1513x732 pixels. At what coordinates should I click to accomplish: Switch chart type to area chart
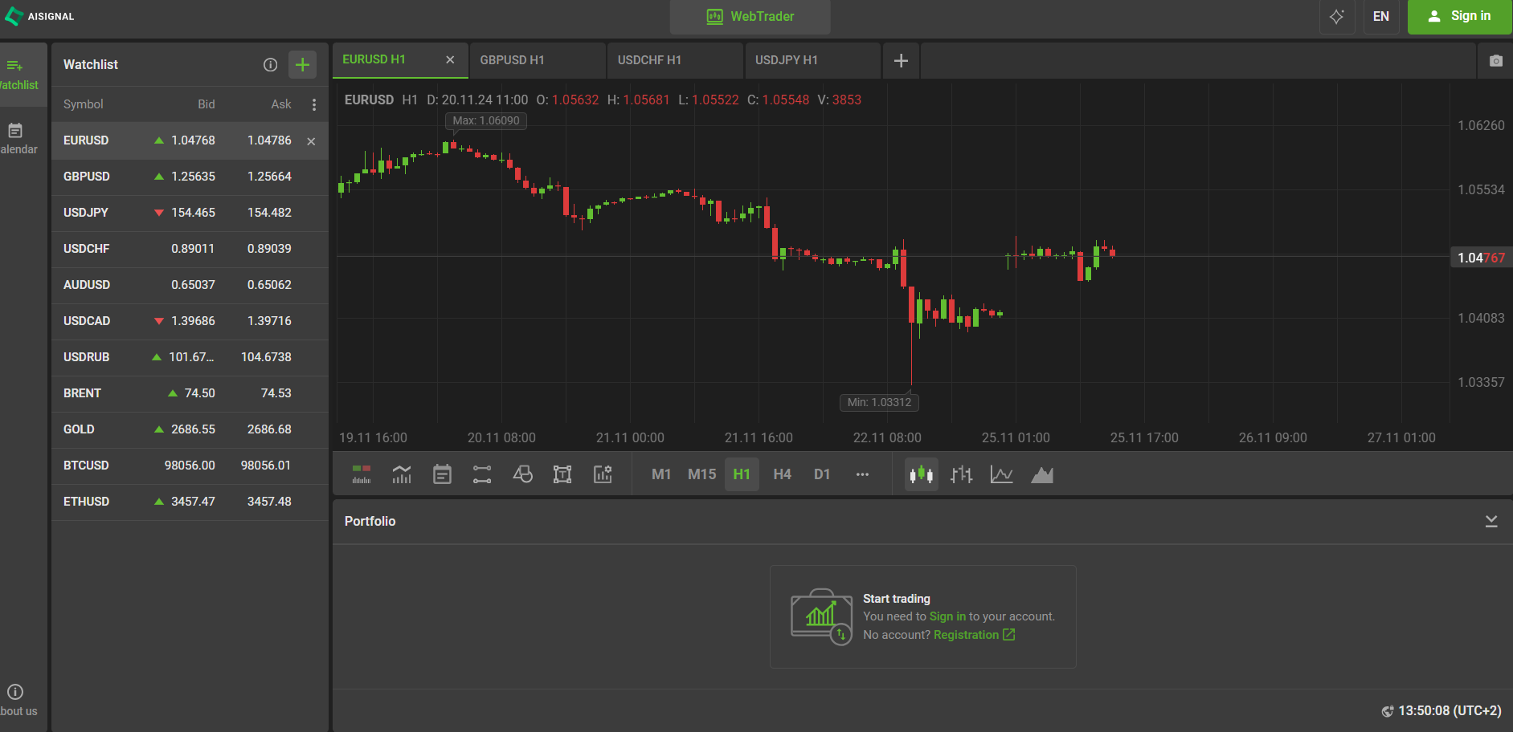pos(1042,474)
